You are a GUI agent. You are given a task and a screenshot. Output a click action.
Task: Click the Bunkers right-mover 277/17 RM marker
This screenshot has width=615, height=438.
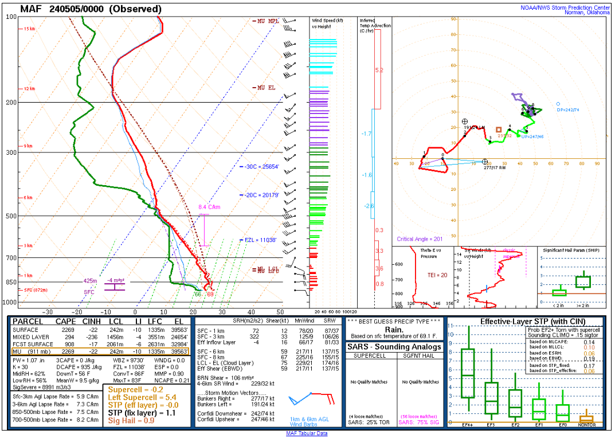coord(485,162)
